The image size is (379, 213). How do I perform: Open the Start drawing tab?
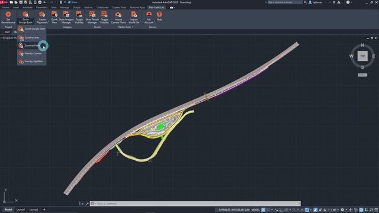7,32
